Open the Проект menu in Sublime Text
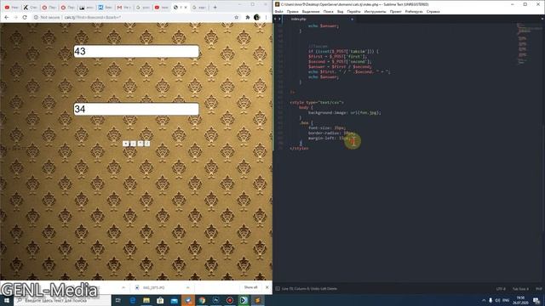The height and width of the screenshot is (306, 545). click(395, 11)
